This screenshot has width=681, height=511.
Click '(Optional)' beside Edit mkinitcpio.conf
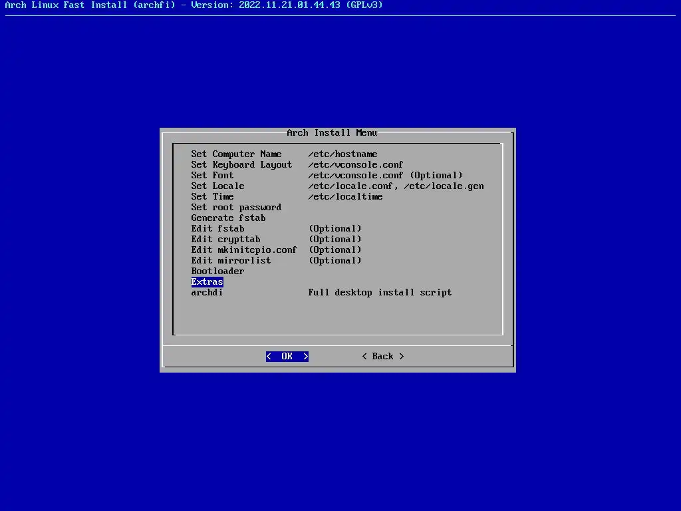(x=335, y=250)
